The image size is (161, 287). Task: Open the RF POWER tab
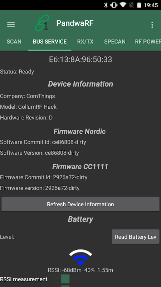pos(148,42)
